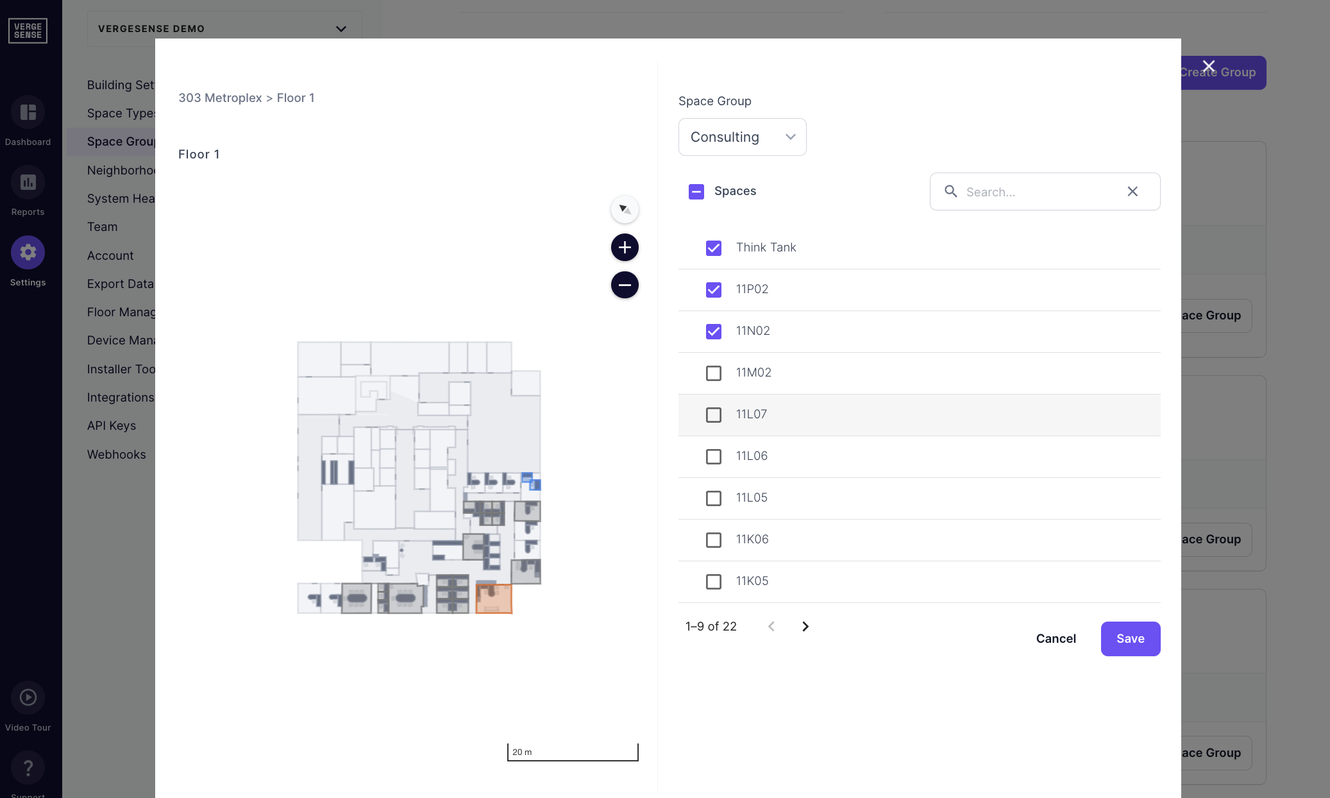Cancel the space group edit

click(x=1056, y=638)
